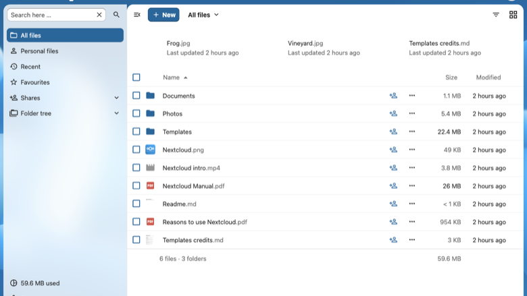Share Nextcloud Manual.pdf

click(393, 185)
